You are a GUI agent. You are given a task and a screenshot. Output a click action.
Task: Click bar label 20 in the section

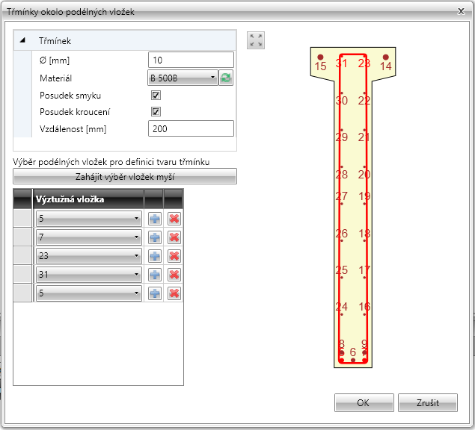tap(364, 175)
